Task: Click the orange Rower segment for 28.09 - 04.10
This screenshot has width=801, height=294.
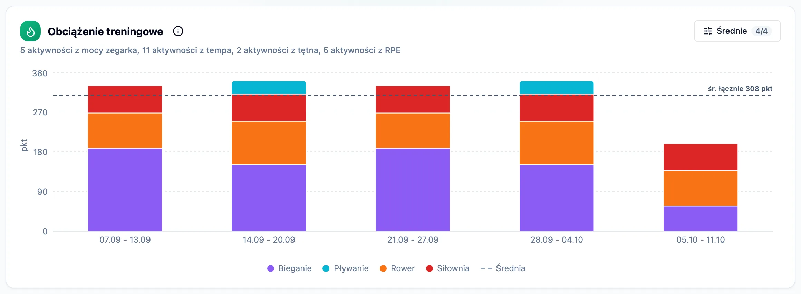Action: tap(557, 143)
